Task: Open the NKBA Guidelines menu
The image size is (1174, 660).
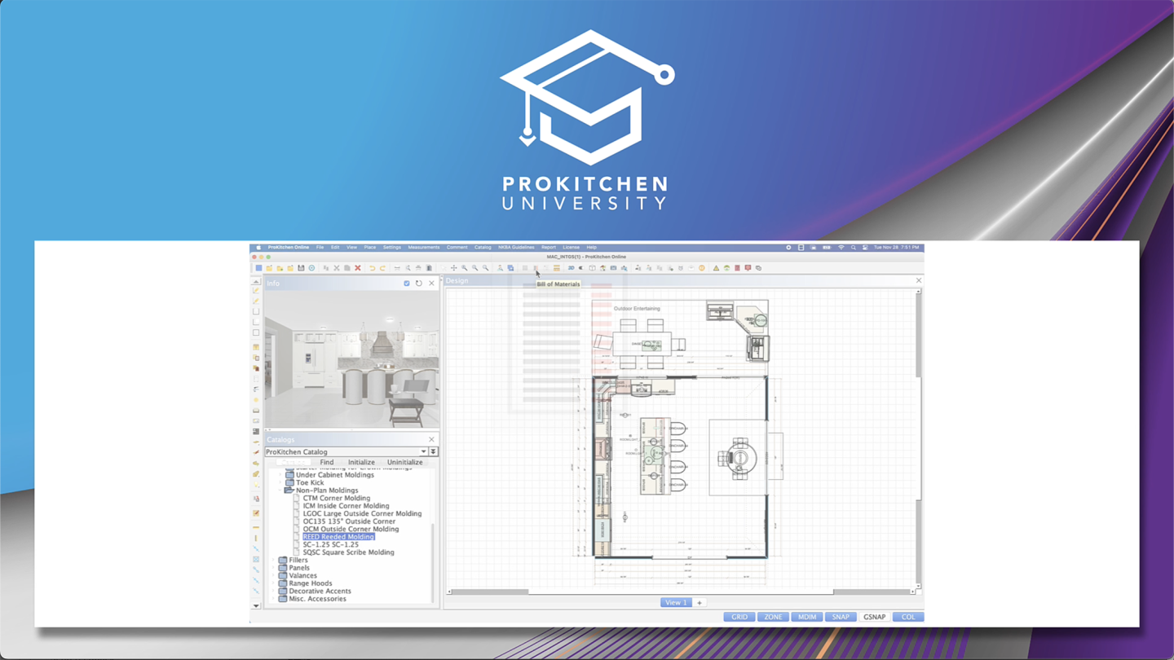Action: (x=516, y=248)
